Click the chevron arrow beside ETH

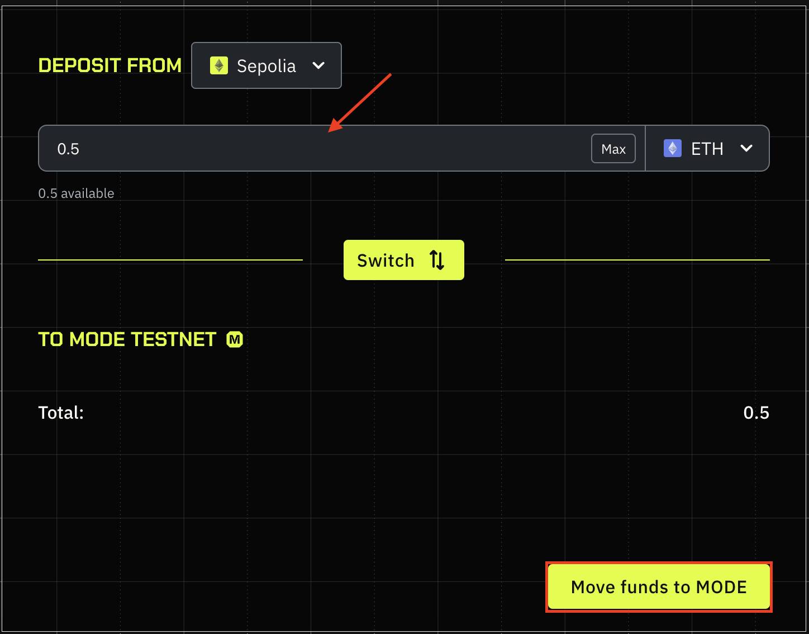coord(746,148)
